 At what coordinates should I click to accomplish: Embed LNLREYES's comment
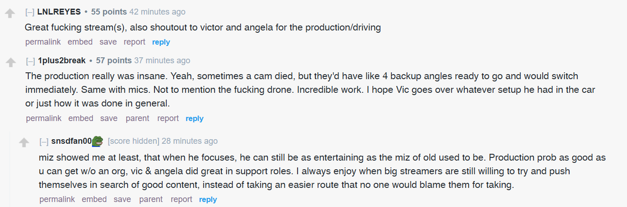coord(80,42)
